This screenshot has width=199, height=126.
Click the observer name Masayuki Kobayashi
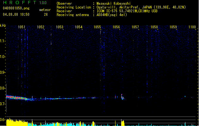(114, 3)
